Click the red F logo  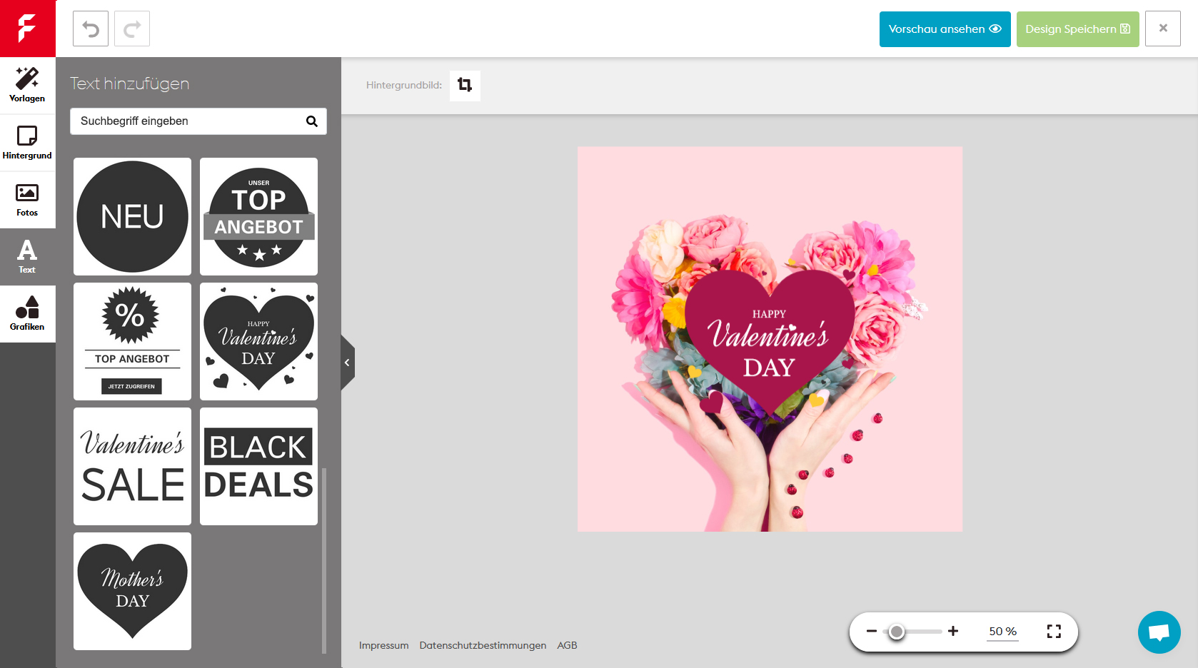(27, 29)
